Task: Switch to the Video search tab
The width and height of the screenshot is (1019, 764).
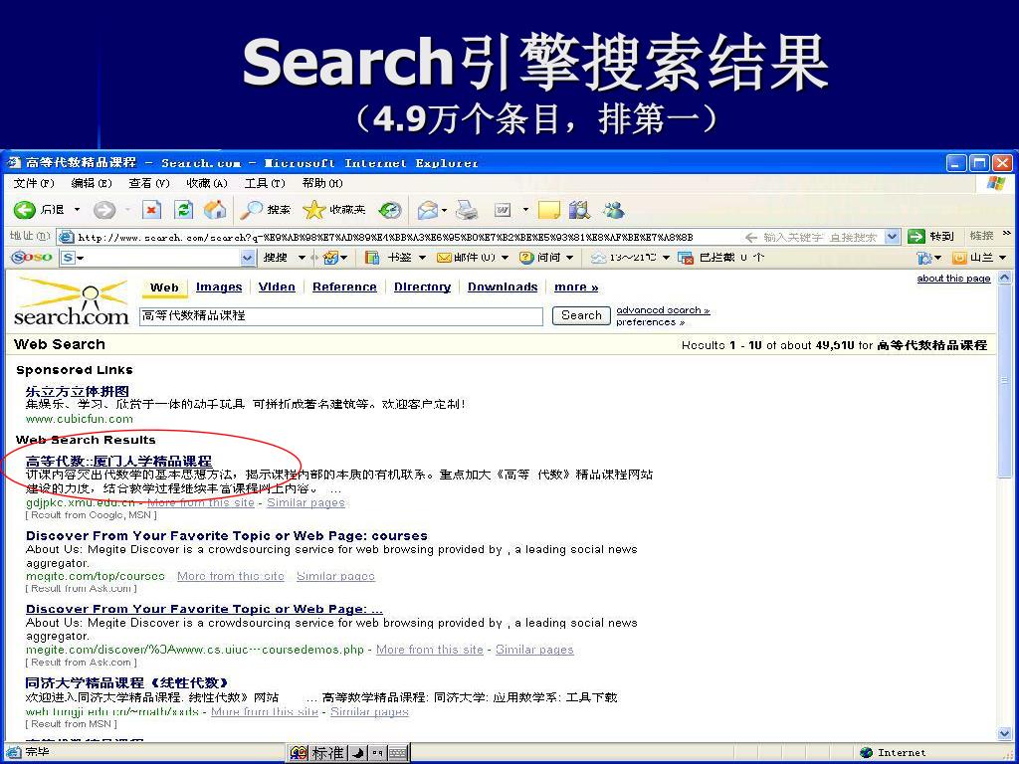Action: [x=277, y=287]
